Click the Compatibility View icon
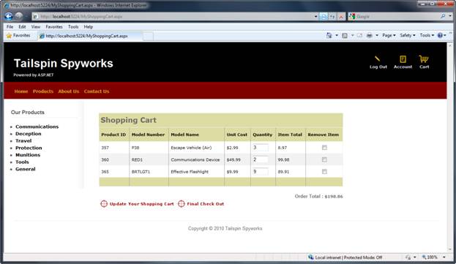This screenshot has height=264, width=456. coord(324,17)
